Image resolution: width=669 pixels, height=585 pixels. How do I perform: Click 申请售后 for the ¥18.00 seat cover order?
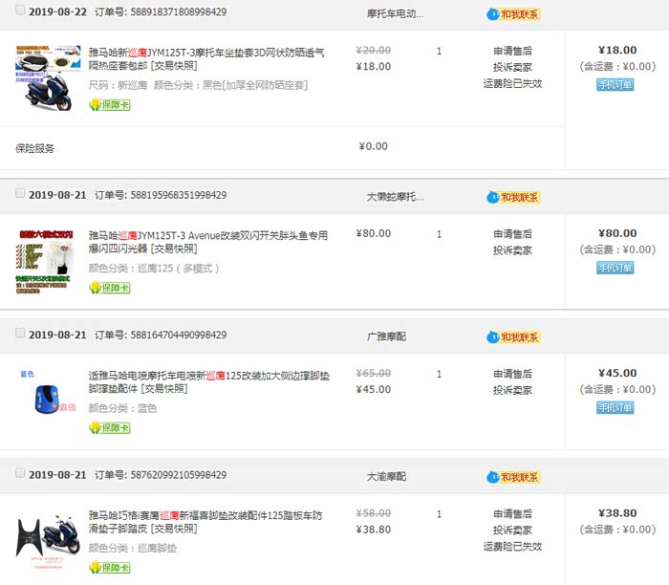click(512, 51)
